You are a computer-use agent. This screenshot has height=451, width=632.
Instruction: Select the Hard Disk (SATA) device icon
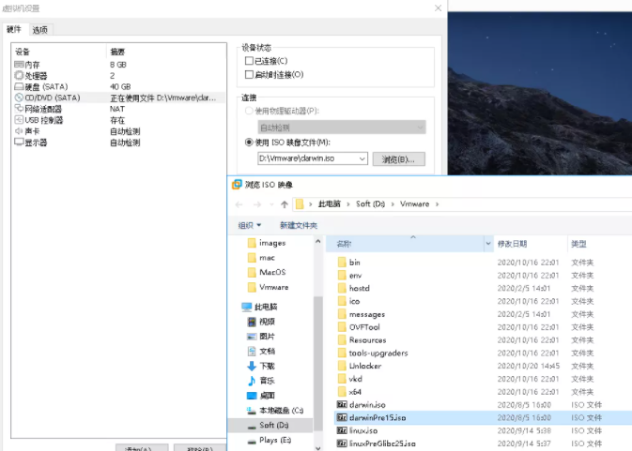[19, 86]
